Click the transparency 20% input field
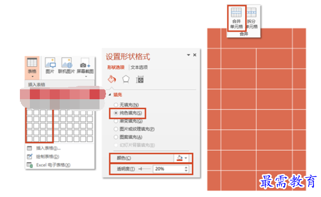The image size is (321, 197). [x=168, y=169]
